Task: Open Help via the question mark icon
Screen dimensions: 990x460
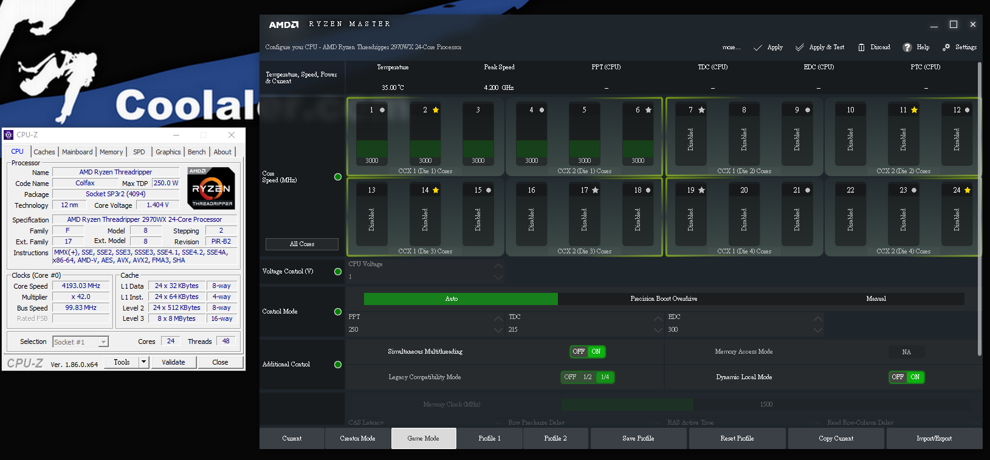Action: 907,47
